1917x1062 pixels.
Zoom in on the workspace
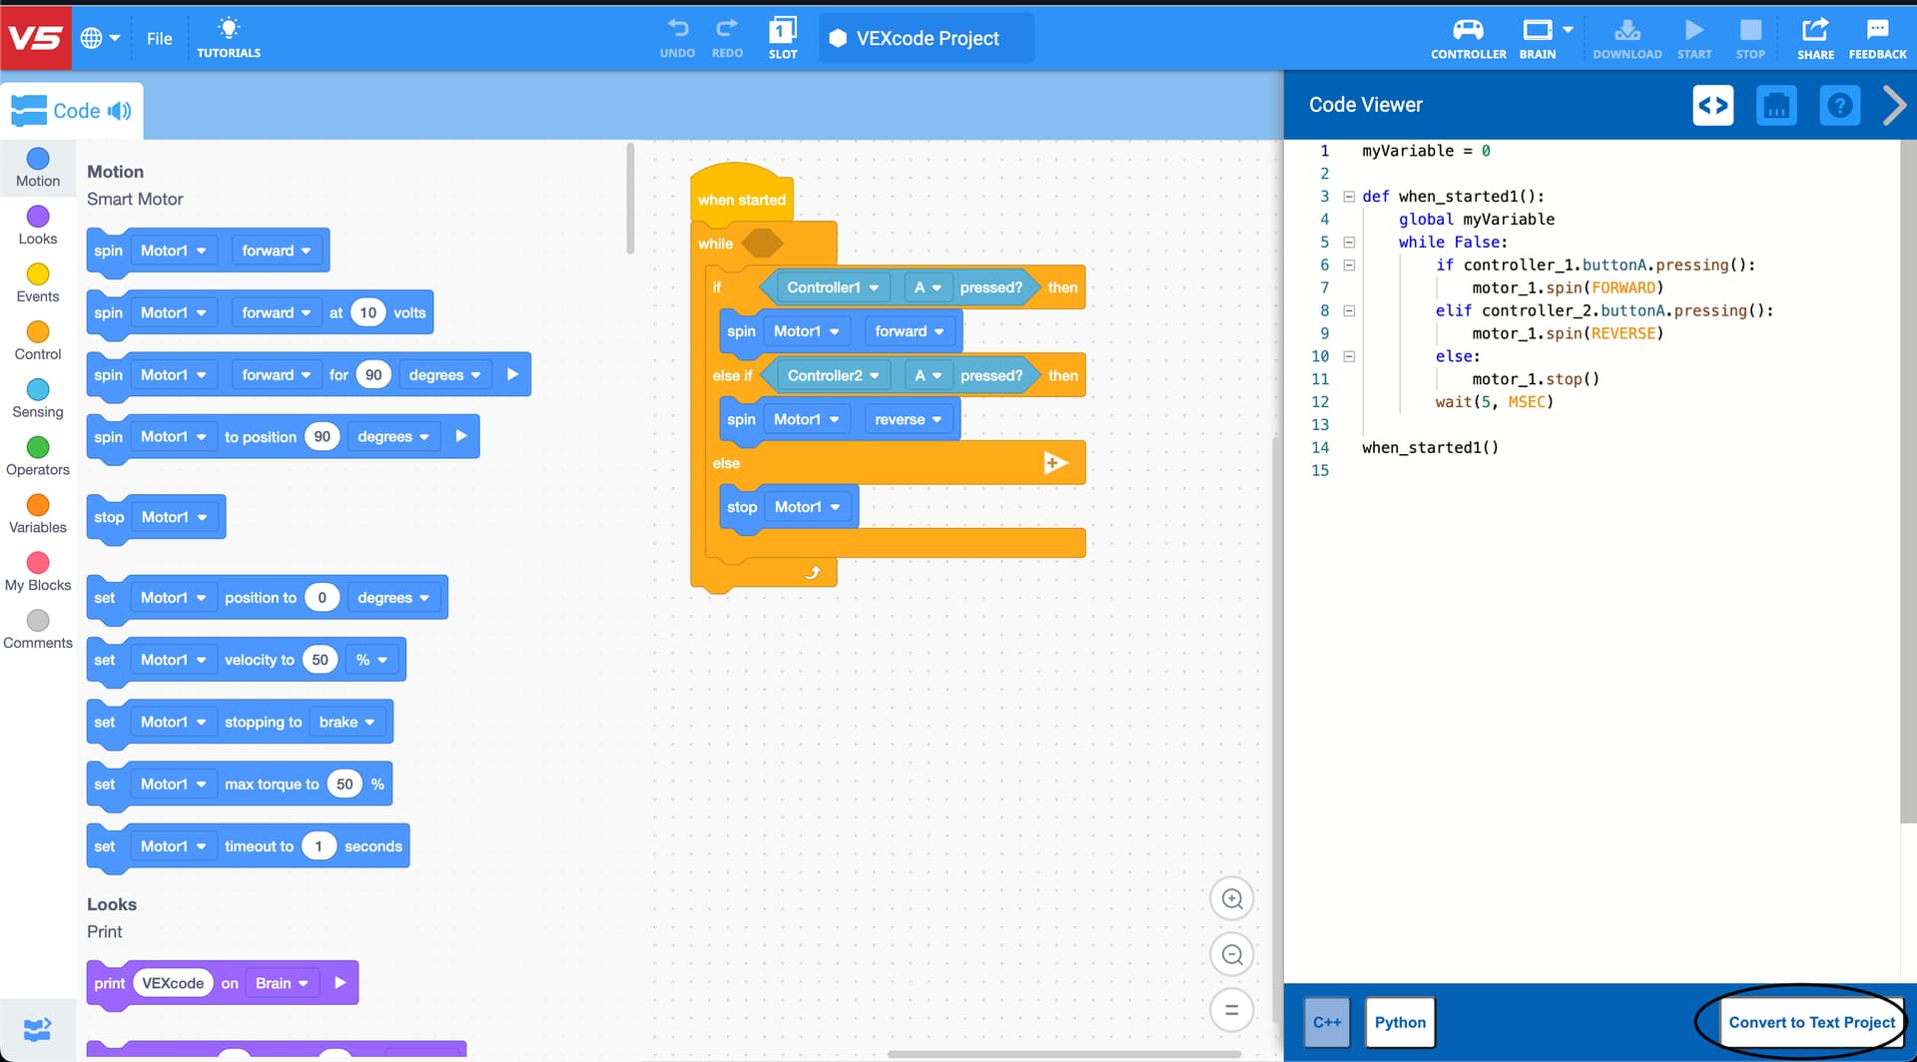[1232, 898]
